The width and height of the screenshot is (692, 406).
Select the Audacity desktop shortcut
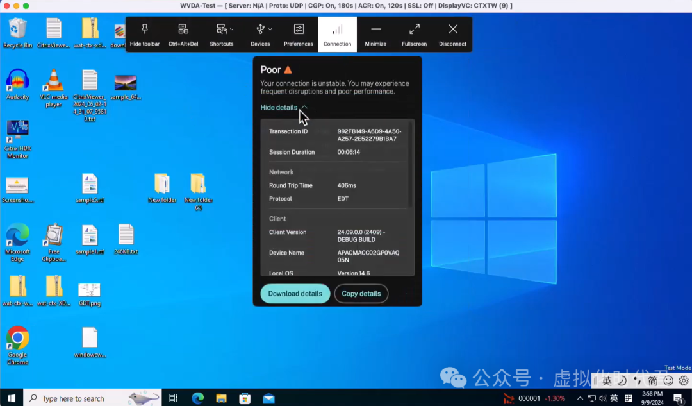[18, 85]
